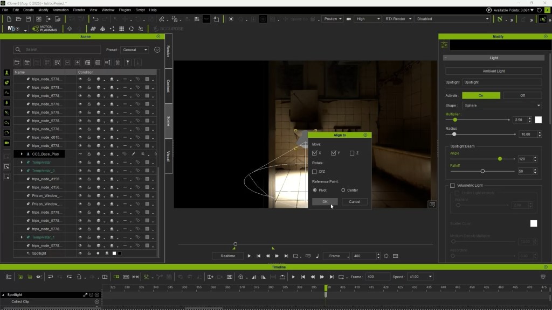Jump to end frame in viewport playback bar

pos(286,256)
